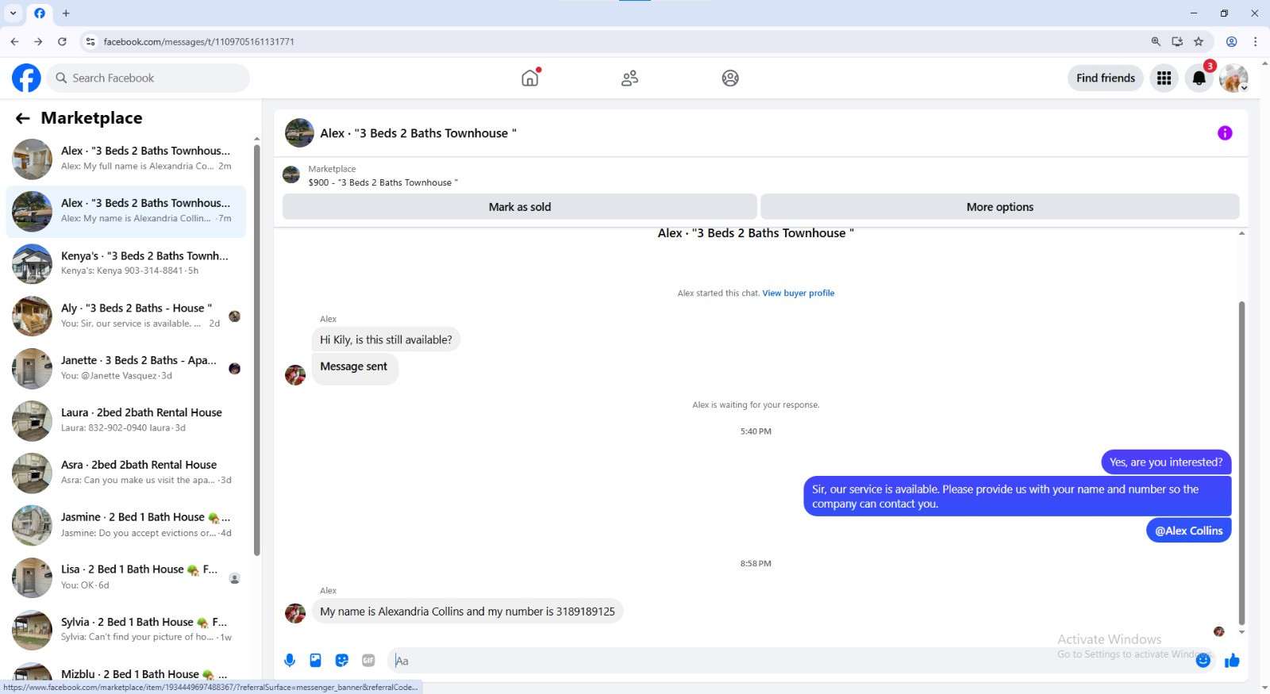Click the 'Message sent' bubble
Viewport: 1270px width, 694px height.
[354, 367]
